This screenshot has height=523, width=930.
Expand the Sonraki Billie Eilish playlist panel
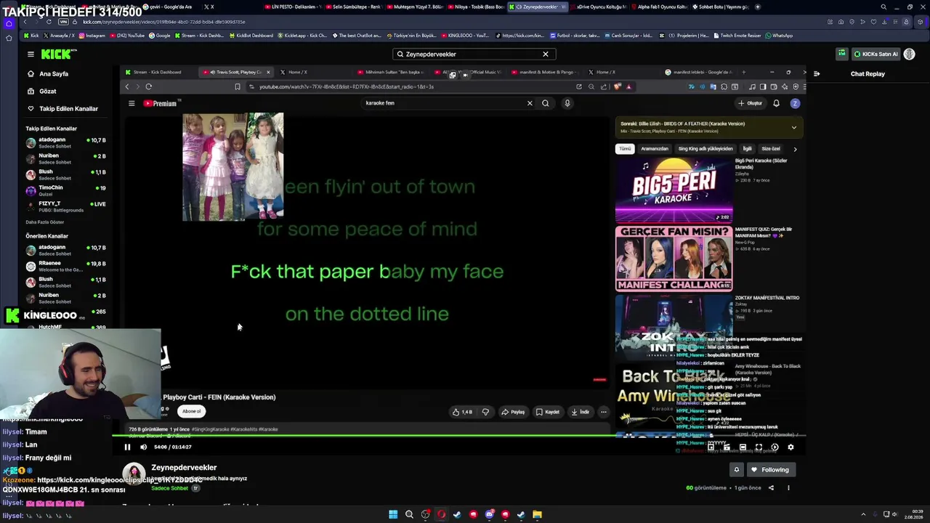(793, 127)
